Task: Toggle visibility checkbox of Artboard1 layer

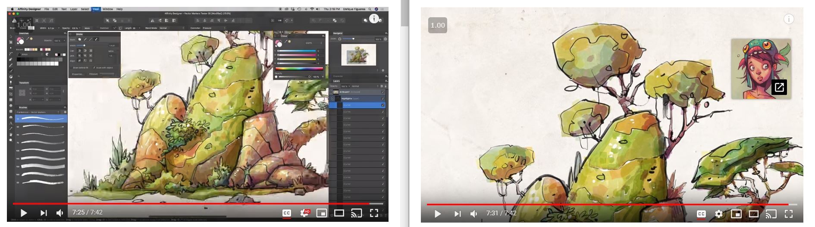Action: (383, 92)
